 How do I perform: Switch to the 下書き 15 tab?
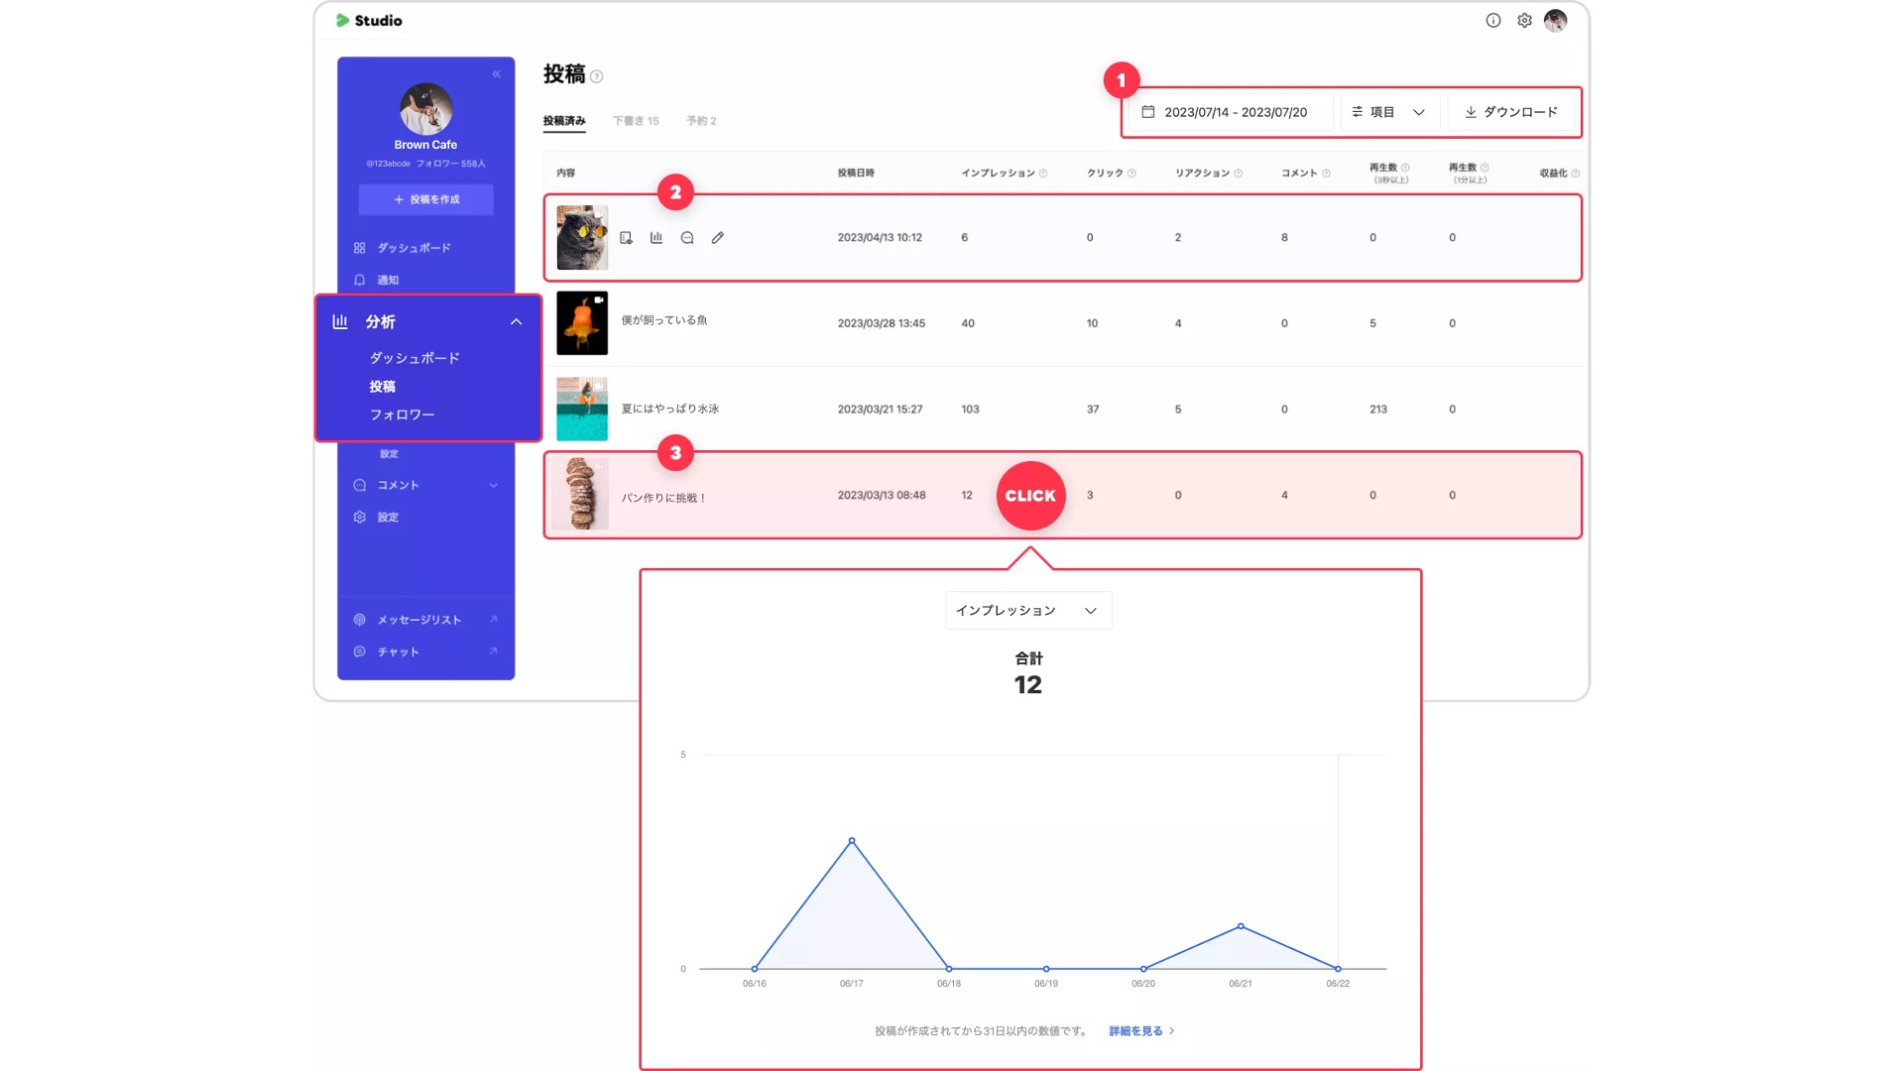(x=636, y=121)
